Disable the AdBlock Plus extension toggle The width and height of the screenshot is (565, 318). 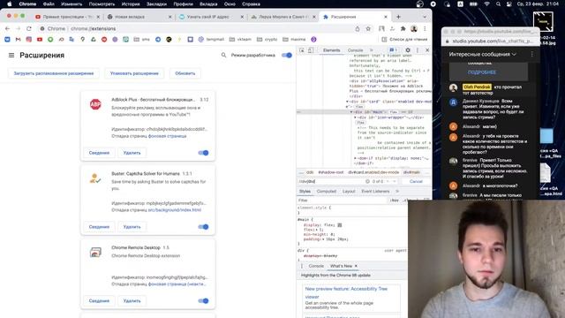(x=204, y=153)
